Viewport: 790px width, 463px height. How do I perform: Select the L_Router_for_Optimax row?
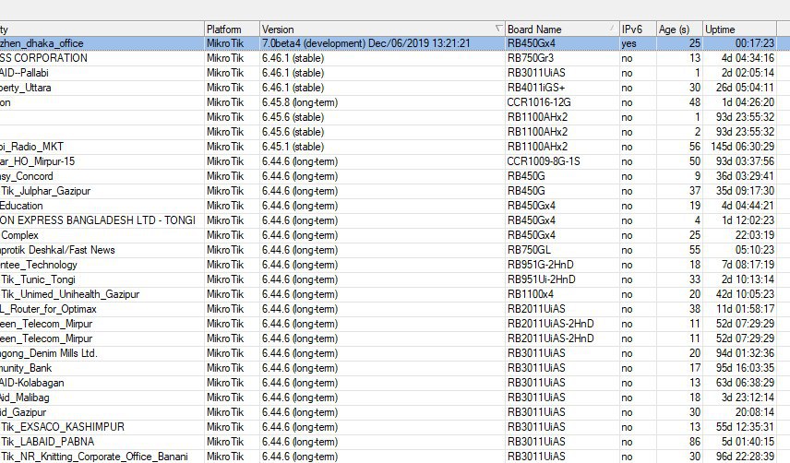coord(395,309)
